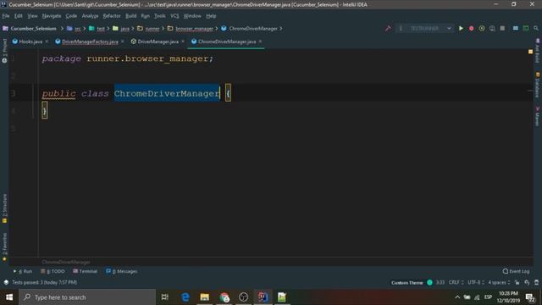
Task: Open the TestRunner run configuration dropdown
Action: point(424,28)
